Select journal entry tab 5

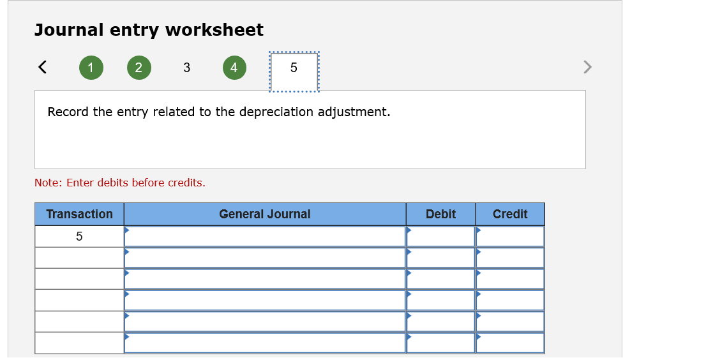pyautogui.click(x=294, y=71)
